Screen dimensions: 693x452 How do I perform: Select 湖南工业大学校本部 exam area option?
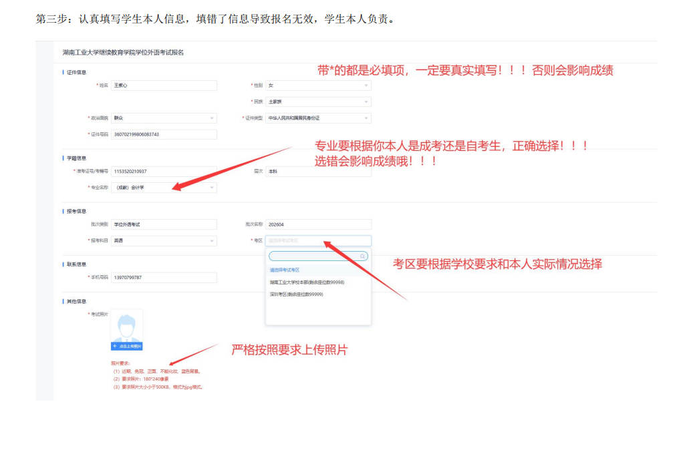[x=307, y=282]
